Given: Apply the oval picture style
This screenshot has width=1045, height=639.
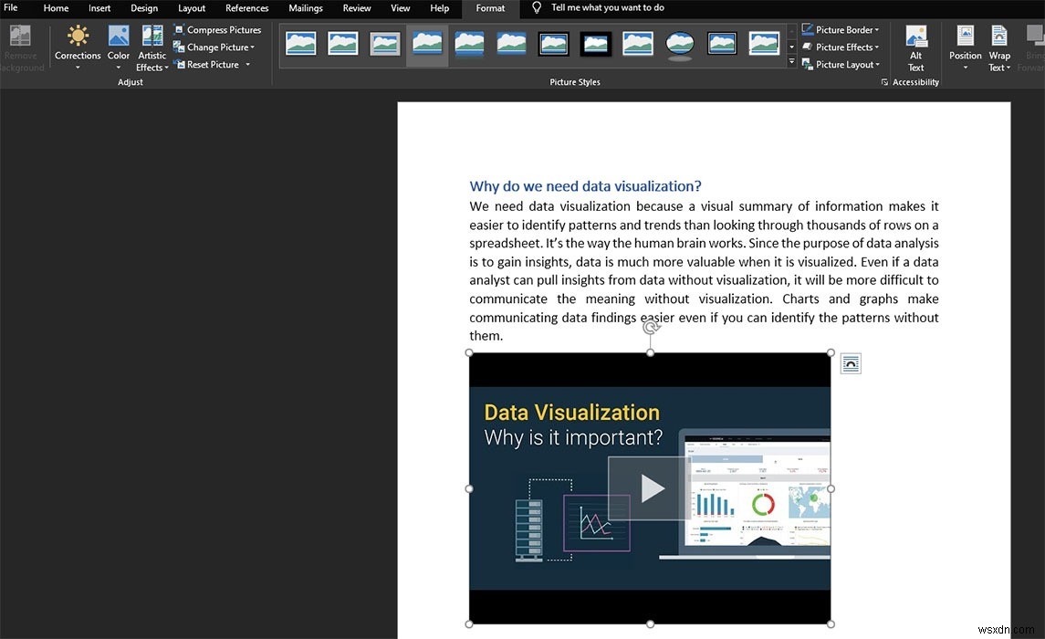Looking at the screenshot, I should (680, 44).
